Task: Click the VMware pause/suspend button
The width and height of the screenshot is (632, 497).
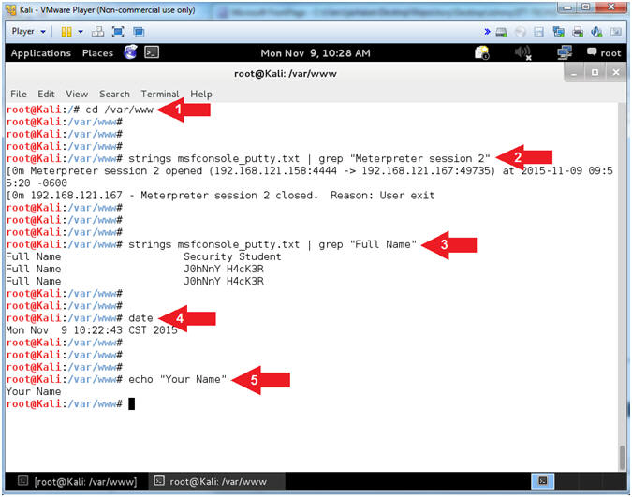Action: point(66,32)
